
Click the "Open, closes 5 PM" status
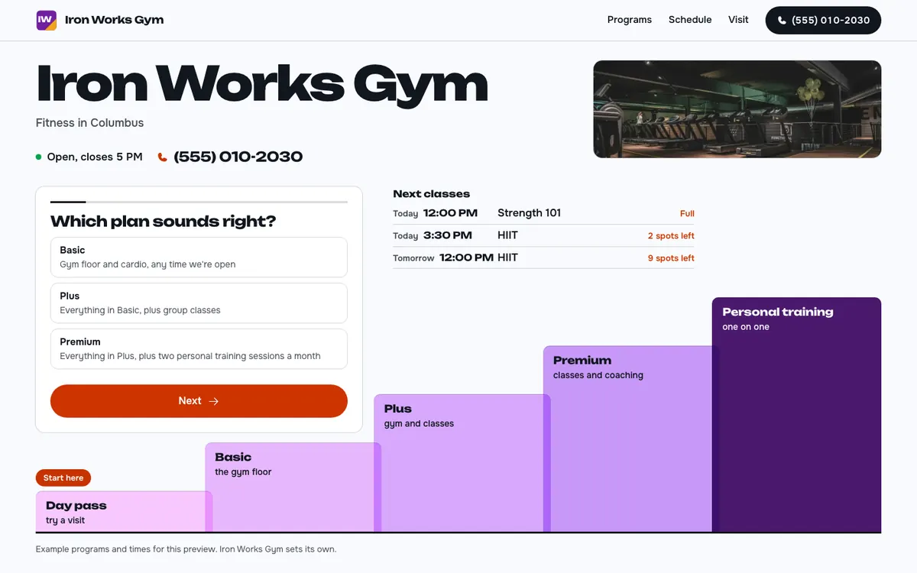click(89, 157)
